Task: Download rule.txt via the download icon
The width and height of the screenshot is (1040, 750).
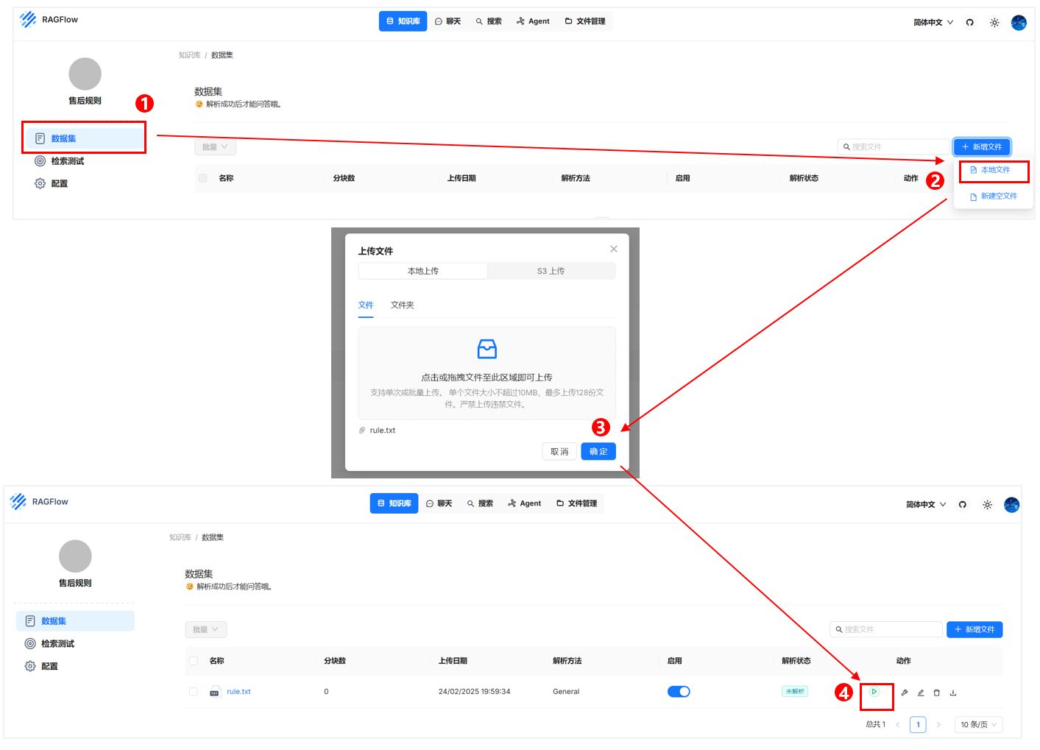Action: 953,693
